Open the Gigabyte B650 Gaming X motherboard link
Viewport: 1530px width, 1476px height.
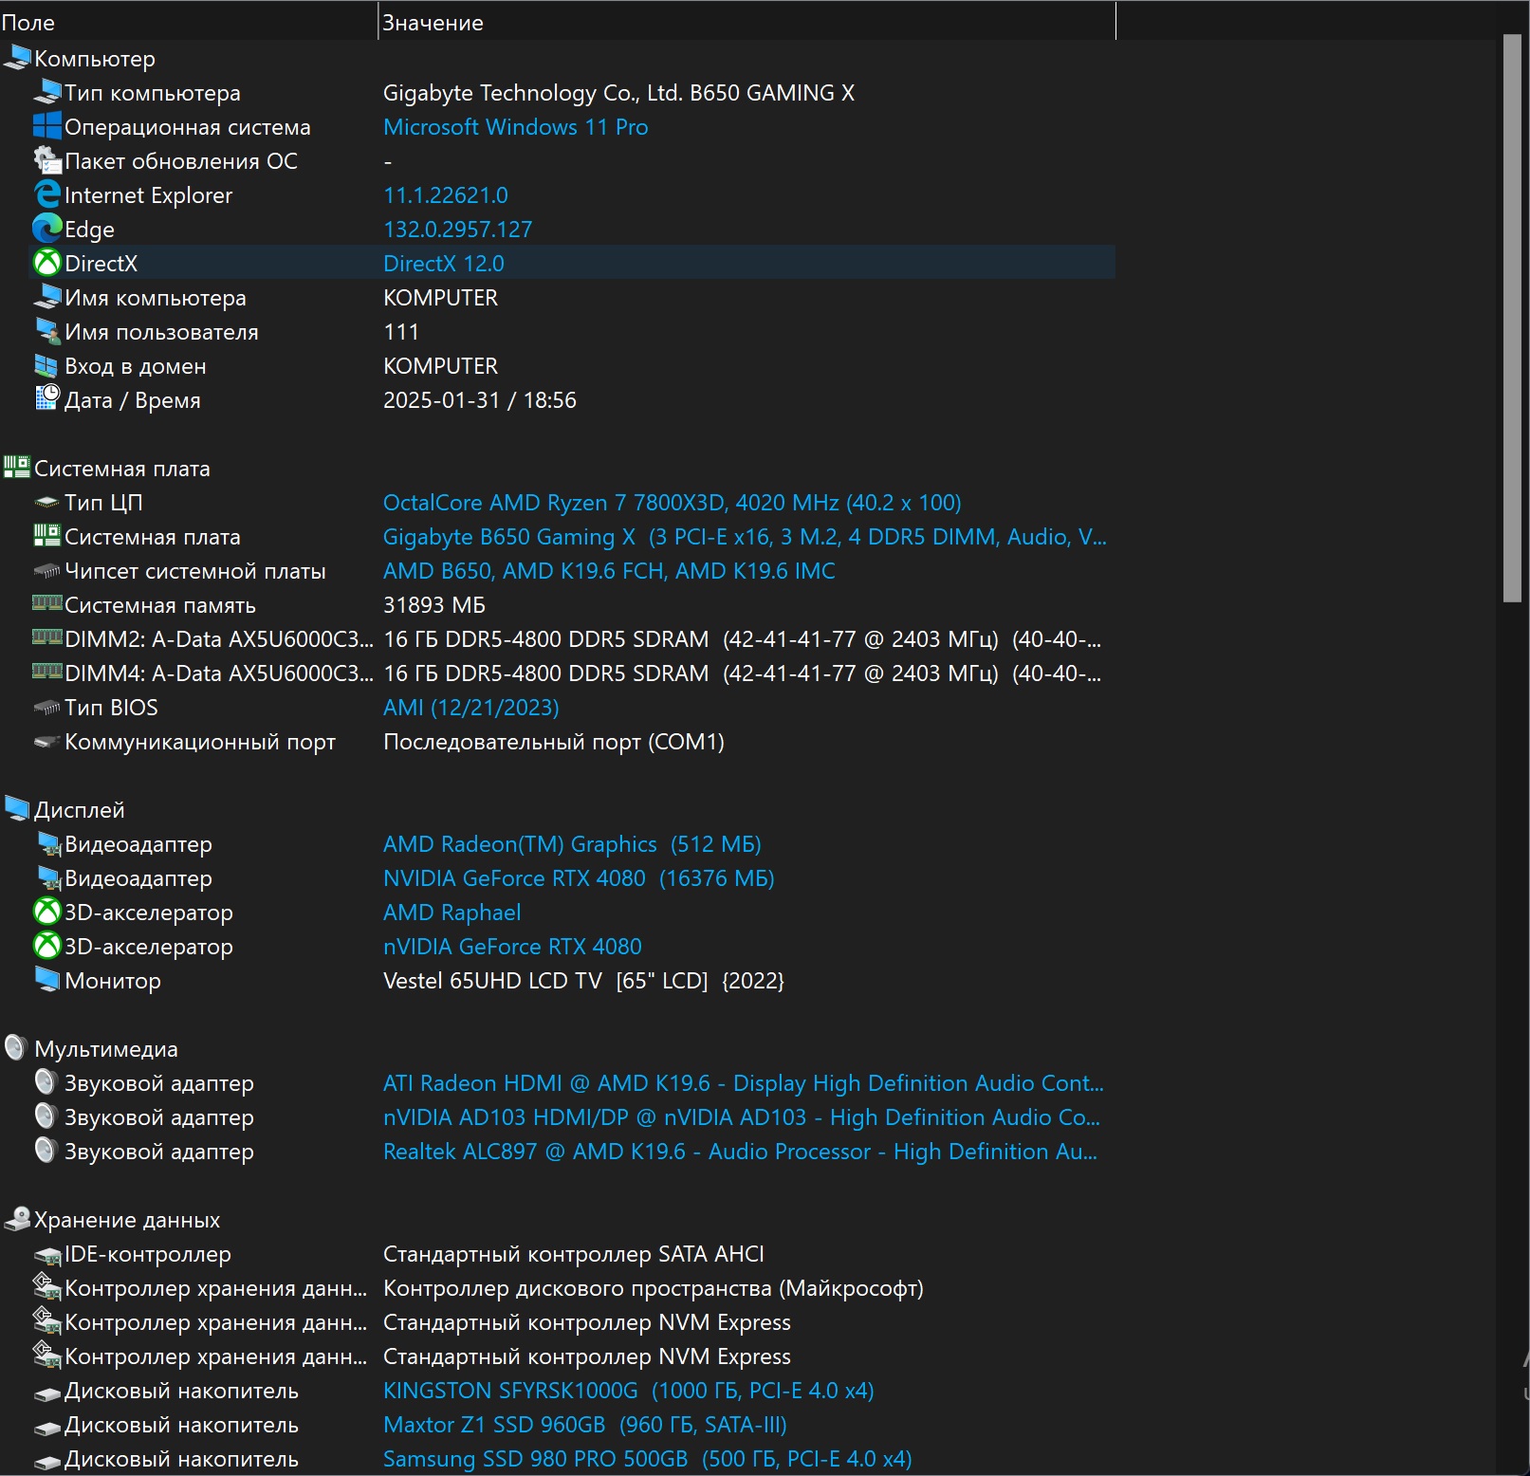pyautogui.click(x=745, y=537)
